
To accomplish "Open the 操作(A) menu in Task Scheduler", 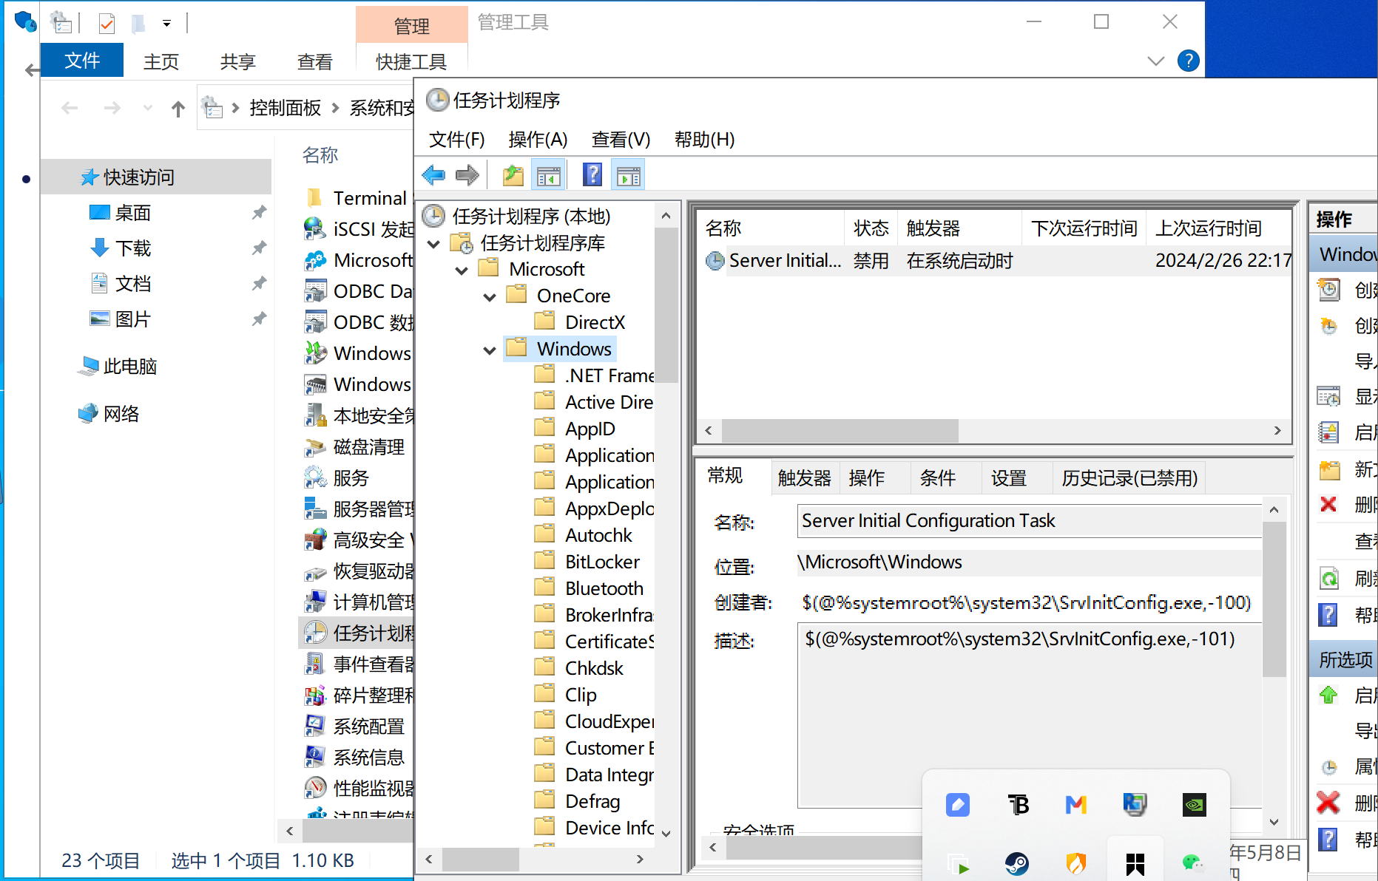I will [538, 139].
